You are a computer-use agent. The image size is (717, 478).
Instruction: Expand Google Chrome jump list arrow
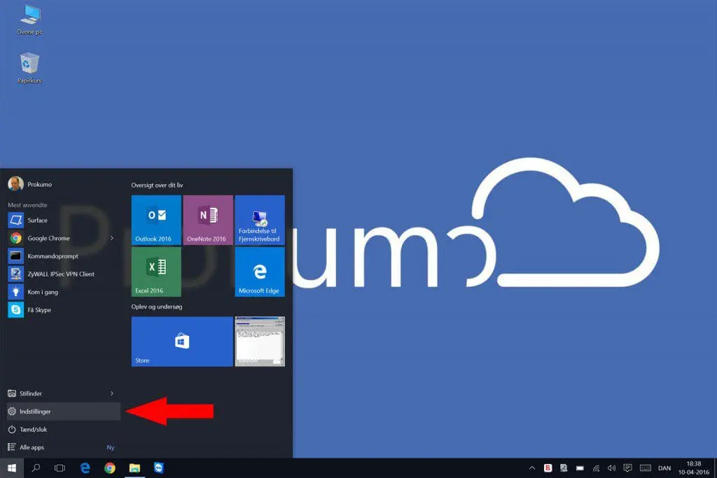pyautogui.click(x=111, y=238)
